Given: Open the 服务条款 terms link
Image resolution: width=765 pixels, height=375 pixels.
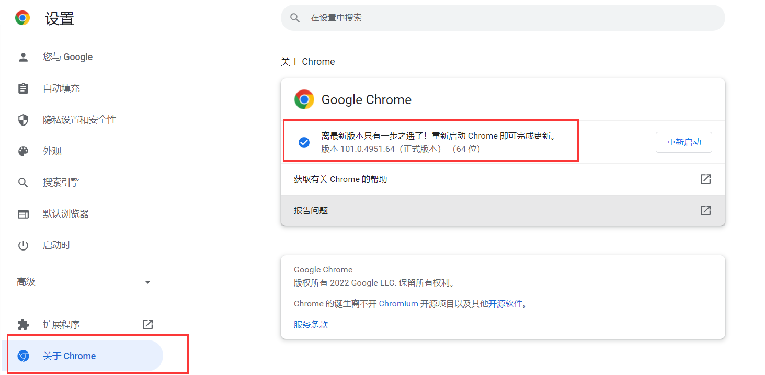Looking at the screenshot, I should coord(311,324).
